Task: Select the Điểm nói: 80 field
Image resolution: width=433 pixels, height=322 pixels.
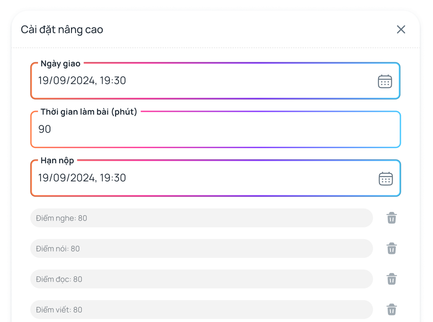Action: tap(201, 249)
